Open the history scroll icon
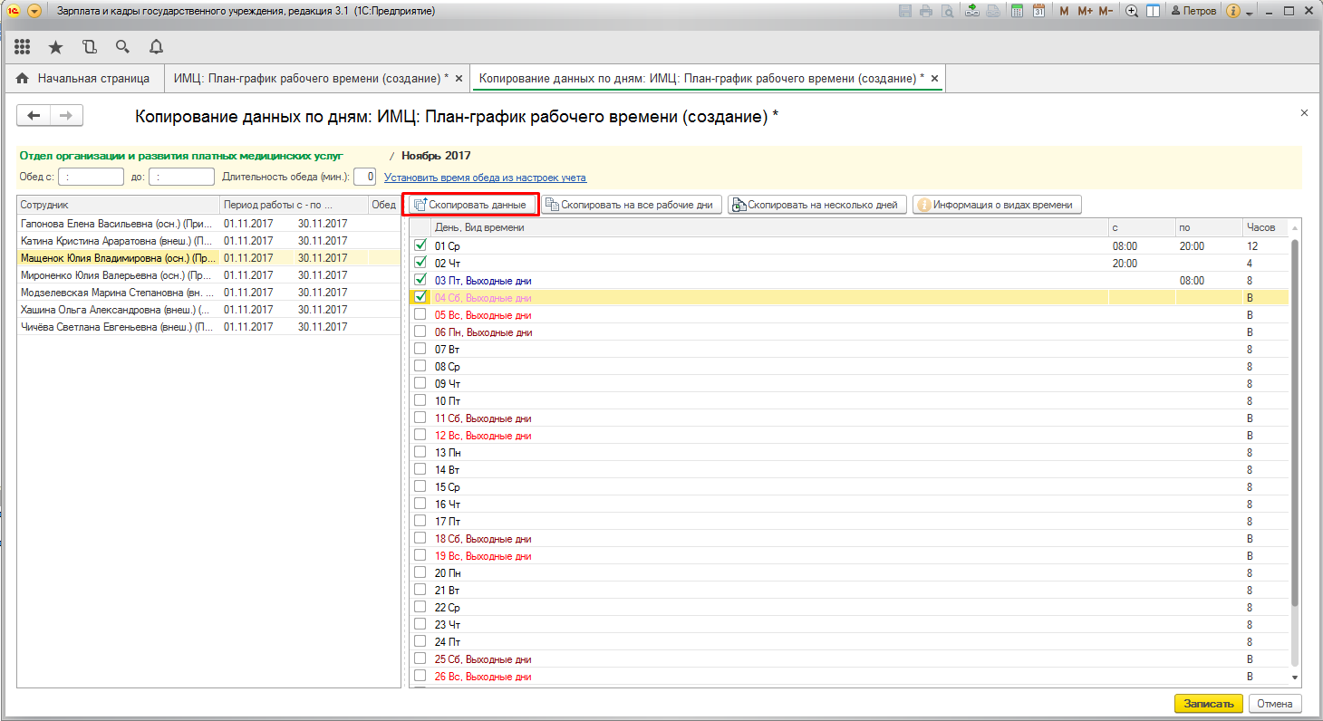This screenshot has width=1323, height=721. 89,47
